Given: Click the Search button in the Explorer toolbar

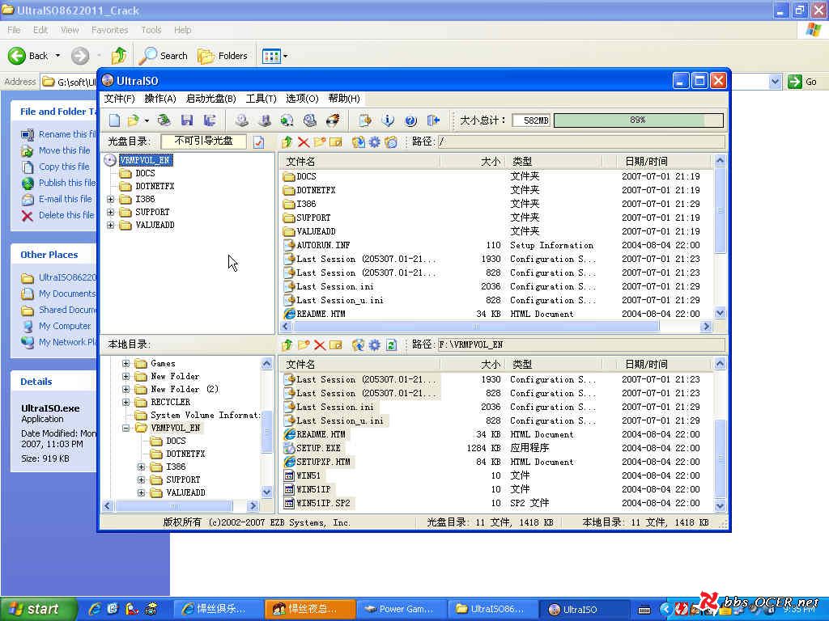Looking at the screenshot, I should click(x=164, y=56).
